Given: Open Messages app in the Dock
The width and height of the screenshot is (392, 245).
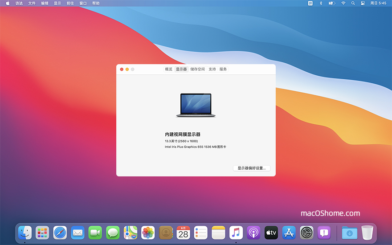Looking at the screenshot, I should coord(113,233).
